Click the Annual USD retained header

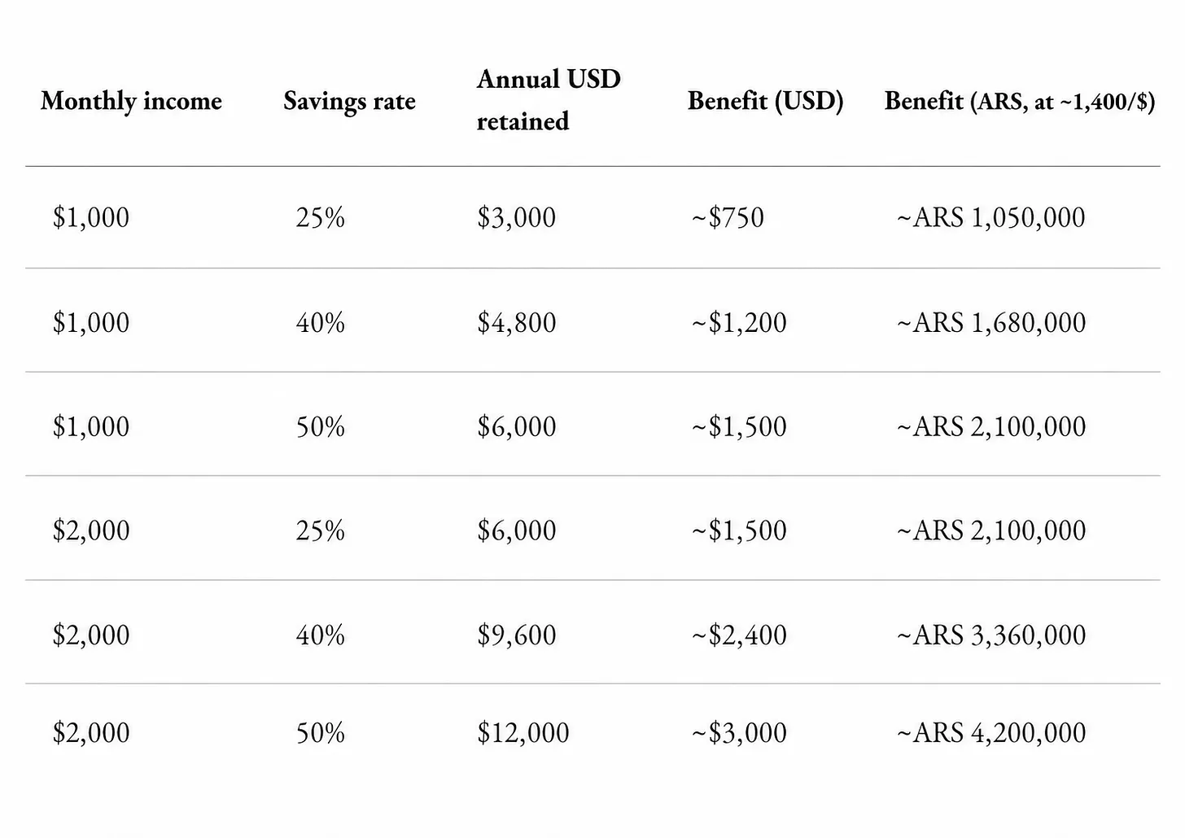click(x=549, y=100)
